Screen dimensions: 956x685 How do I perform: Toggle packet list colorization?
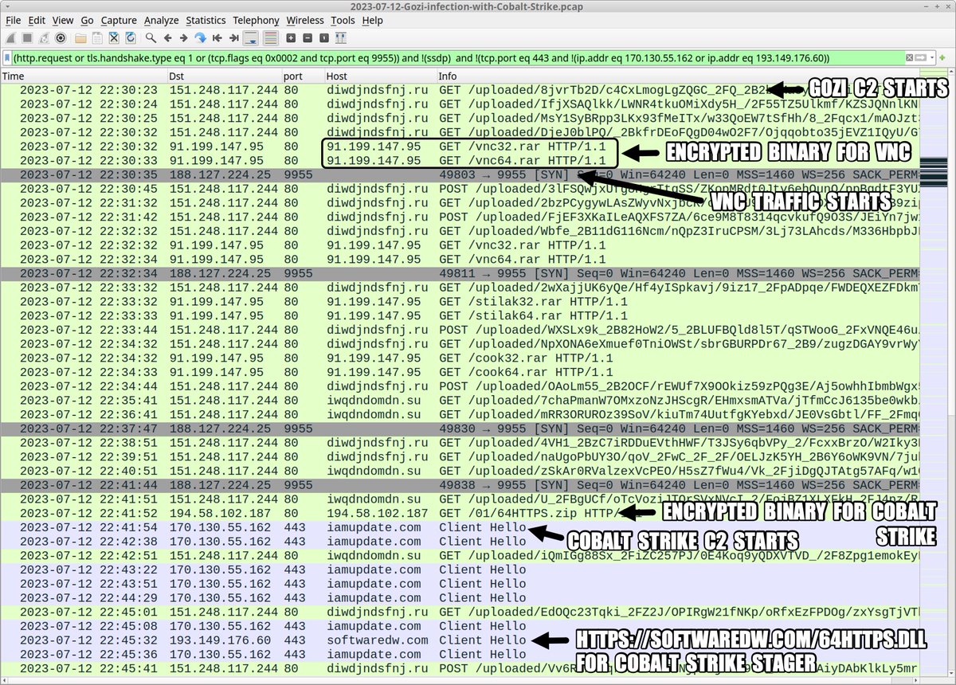point(271,37)
